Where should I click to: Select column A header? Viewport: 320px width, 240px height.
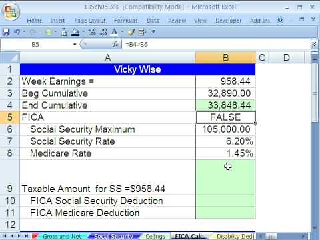coord(108,58)
